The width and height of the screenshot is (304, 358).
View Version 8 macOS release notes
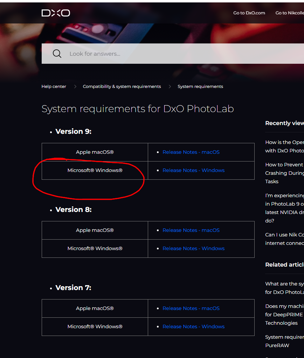point(191,230)
